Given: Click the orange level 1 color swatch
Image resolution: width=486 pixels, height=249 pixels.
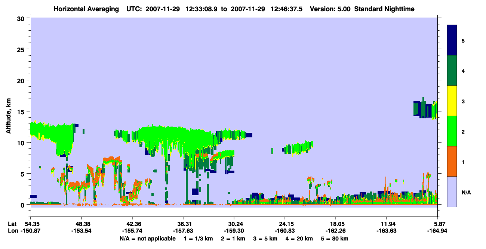Looking at the screenshot, I should (x=452, y=161).
